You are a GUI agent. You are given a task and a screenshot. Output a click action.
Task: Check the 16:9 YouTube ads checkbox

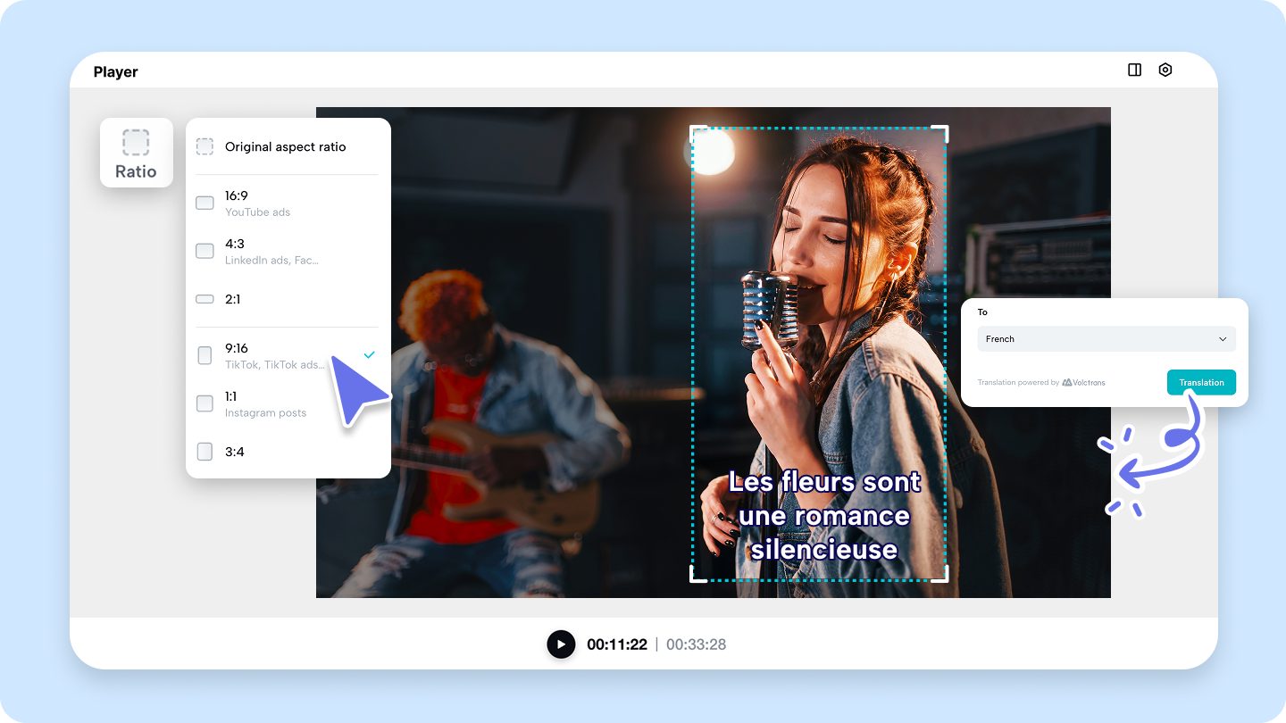point(205,203)
